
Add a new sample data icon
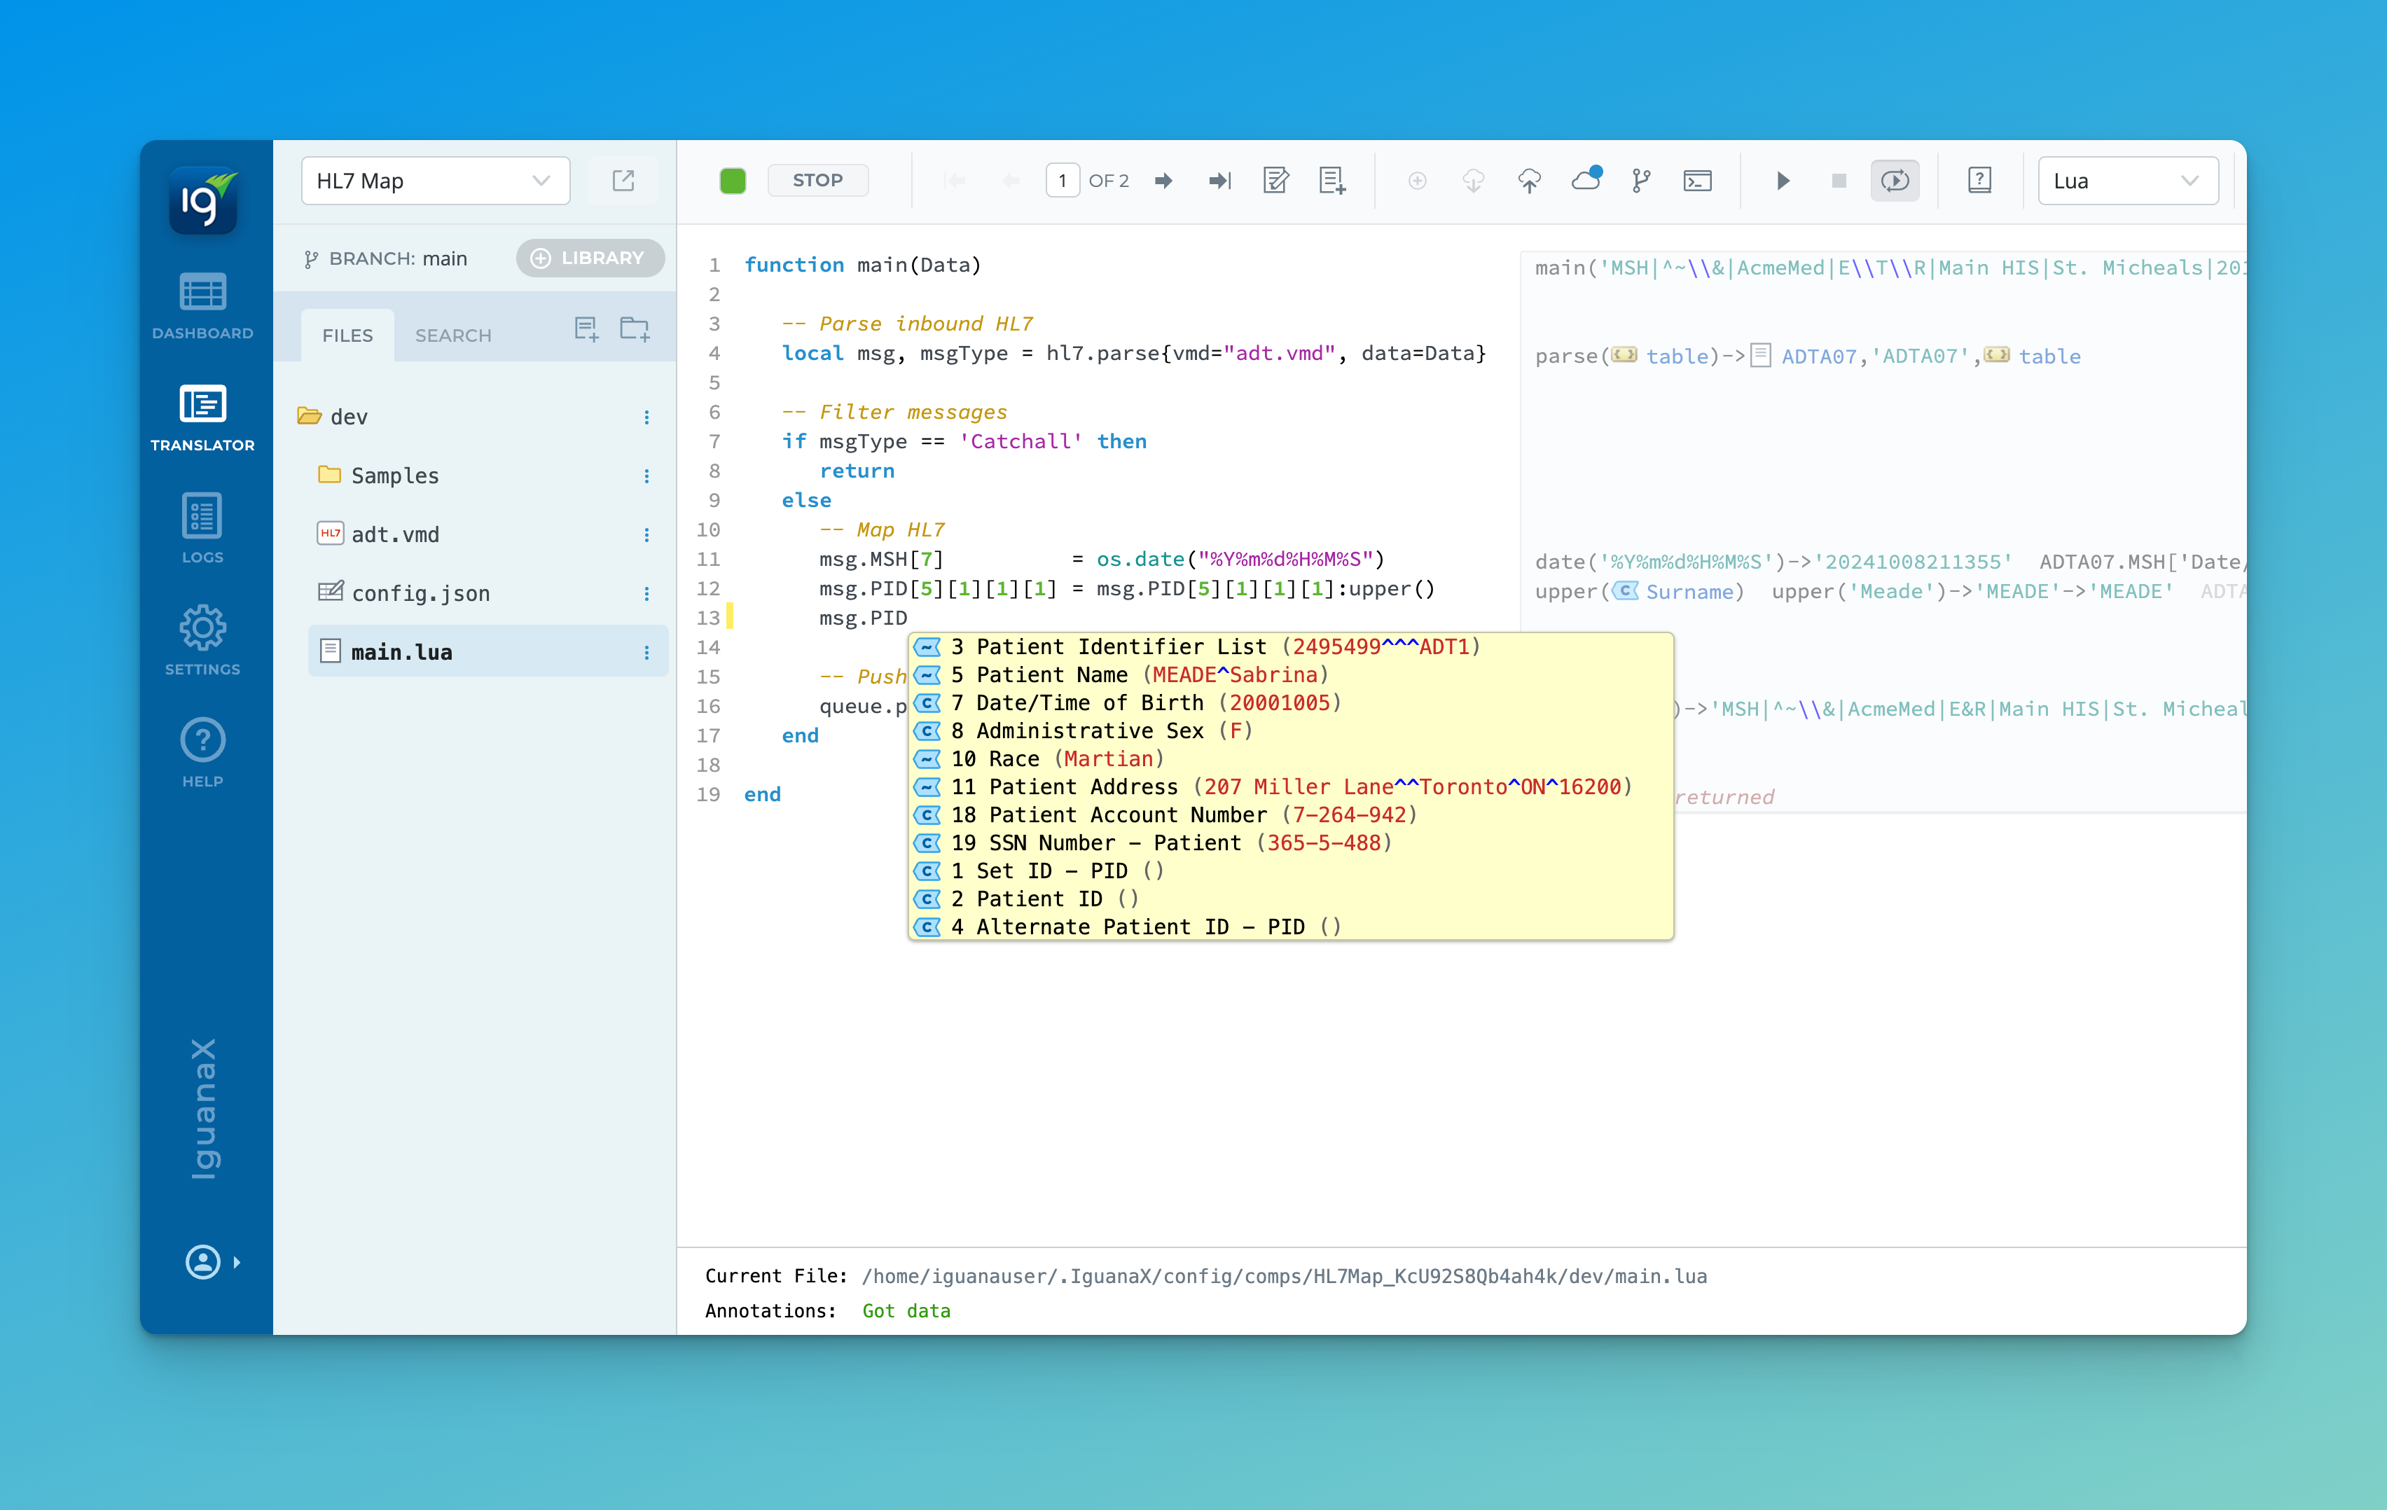[1332, 181]
